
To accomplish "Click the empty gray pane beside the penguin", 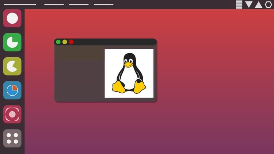I will pyautogui.click(x=79, y=73).
